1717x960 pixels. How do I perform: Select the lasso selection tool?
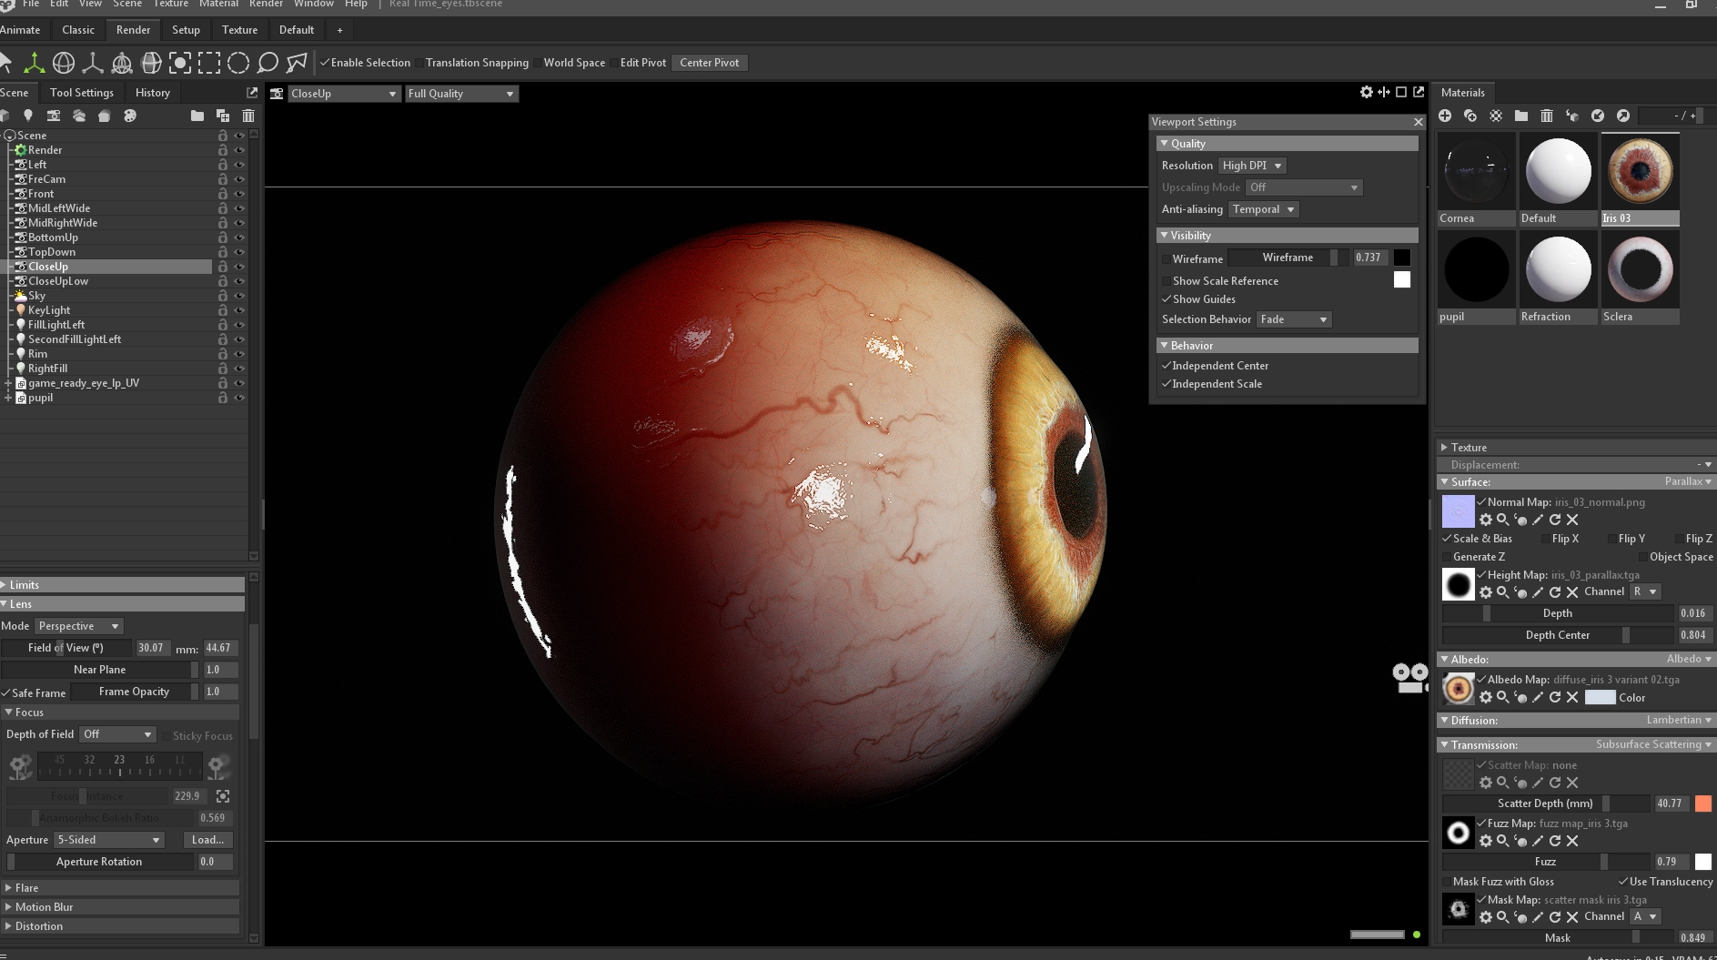(x=268, y=63)
